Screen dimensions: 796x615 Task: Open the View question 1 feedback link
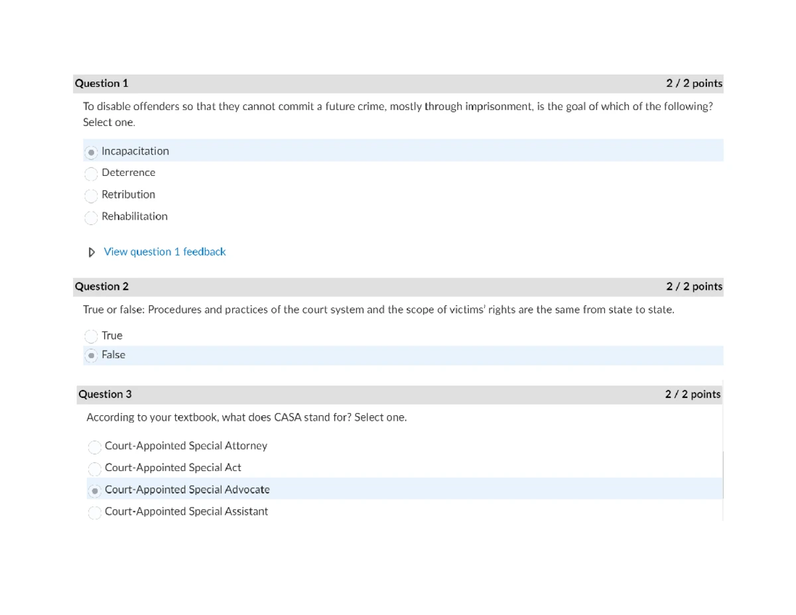(165, 251)
